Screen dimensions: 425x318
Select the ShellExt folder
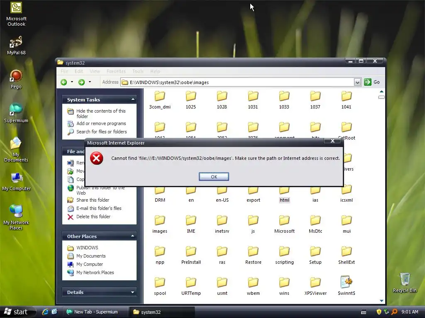(347, 255)
